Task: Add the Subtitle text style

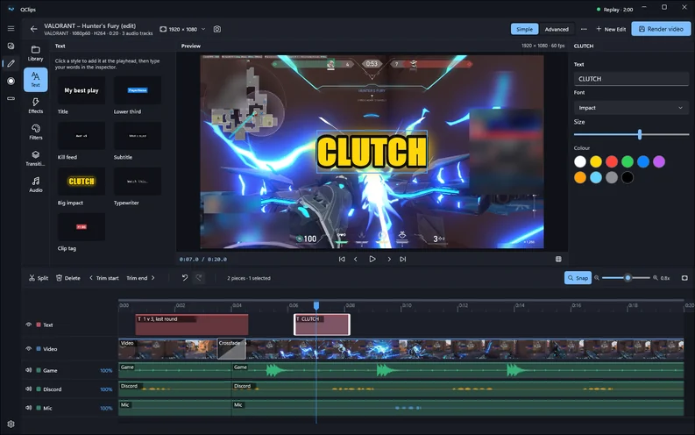Action: tap(138, 136)
